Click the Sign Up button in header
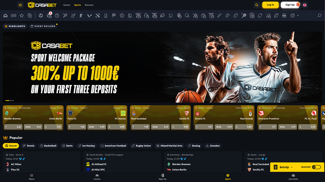 tap(290, 5)
